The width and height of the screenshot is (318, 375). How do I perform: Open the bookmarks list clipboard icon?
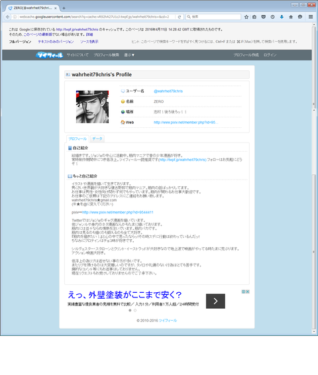pyautogui.click(x=254, y=17)
